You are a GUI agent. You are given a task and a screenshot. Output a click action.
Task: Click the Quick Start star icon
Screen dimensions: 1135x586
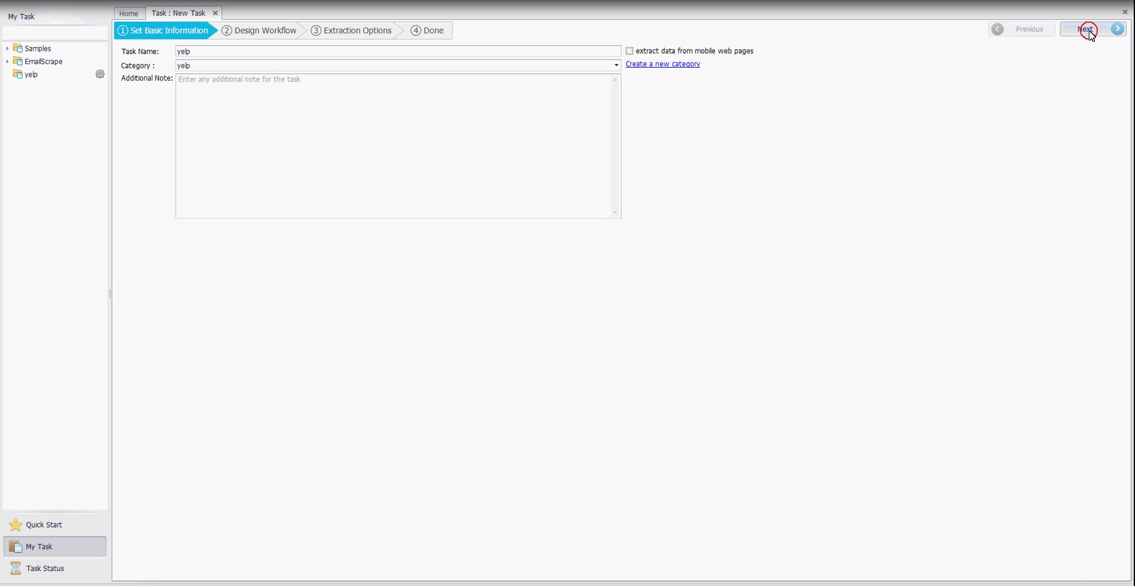coord(16,525)
